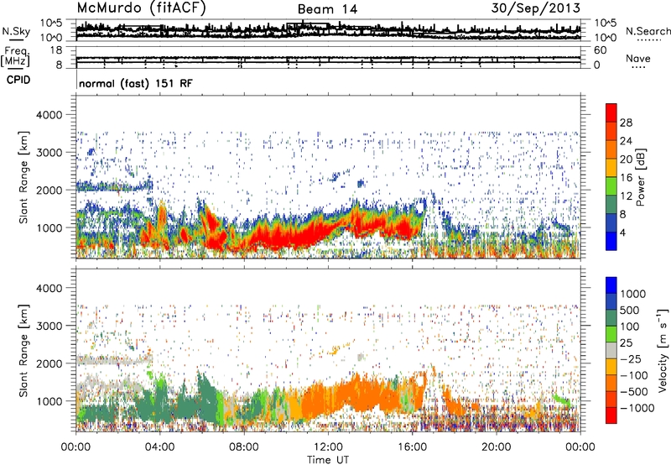The width and height of the screenshot is (671, 465).
Task: Click the 12:00 time axis label
Action: click(328, 447)
